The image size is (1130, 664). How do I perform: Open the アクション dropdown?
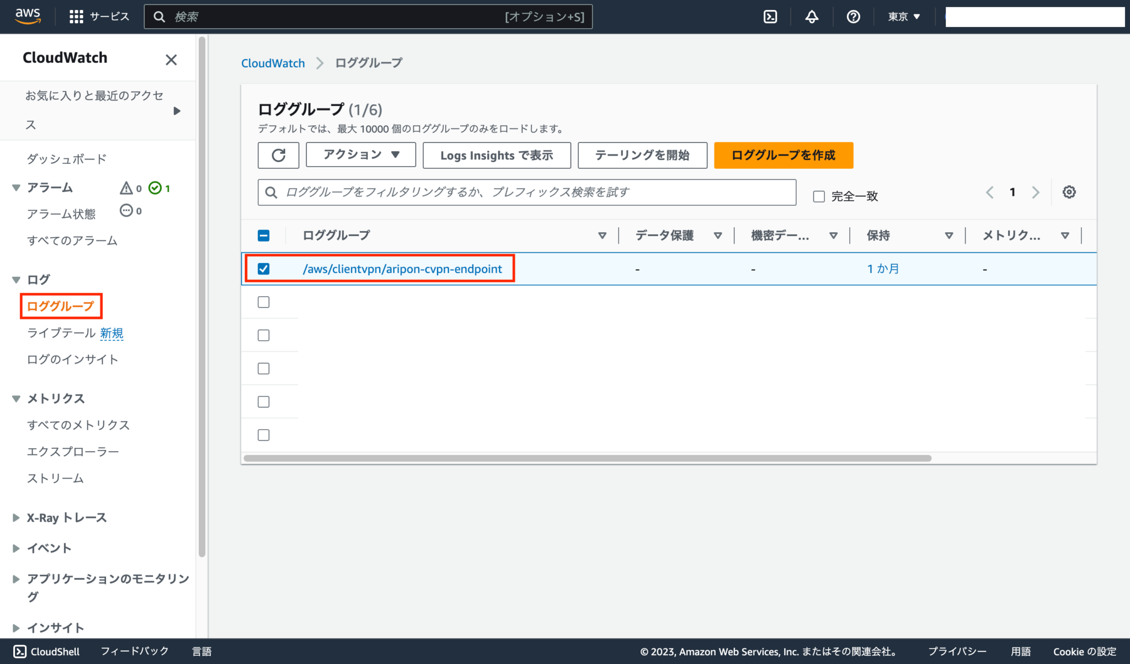pos(360,155)
